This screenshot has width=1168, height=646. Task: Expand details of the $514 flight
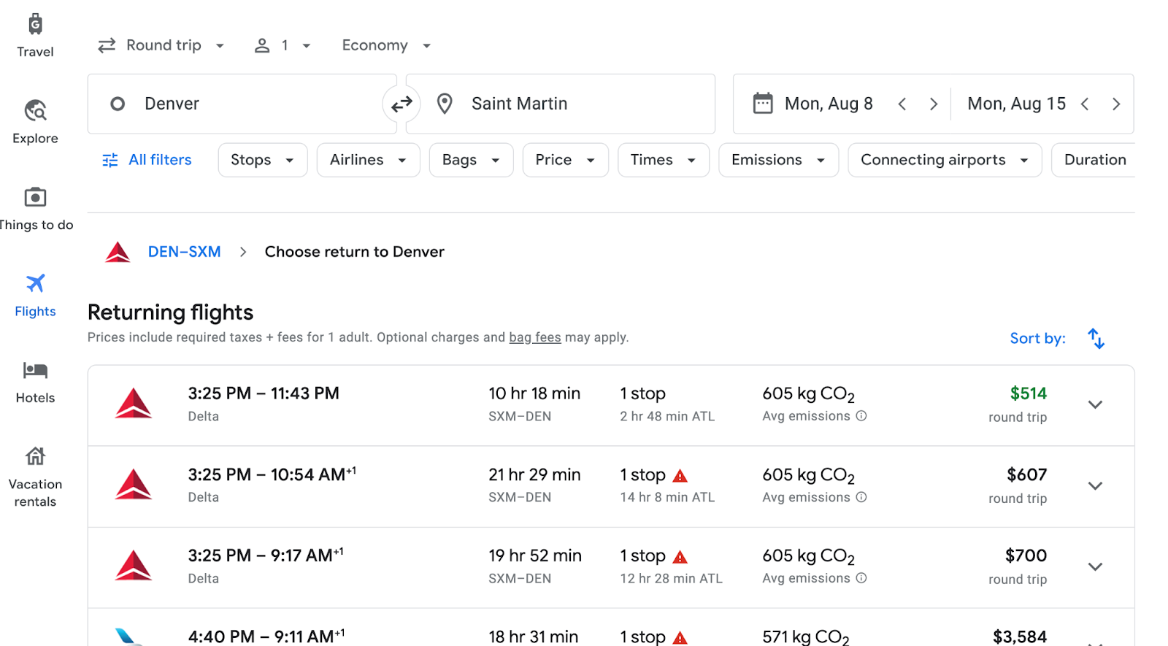pyautogui.click(x=1095, y=404)
